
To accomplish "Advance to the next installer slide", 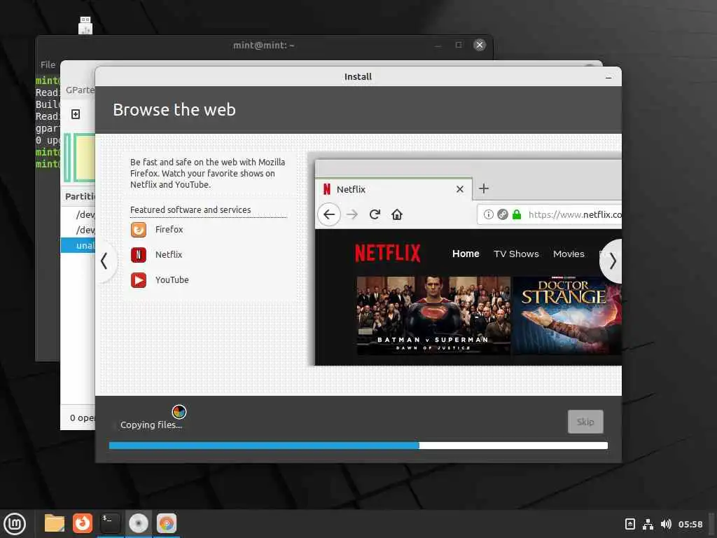I will [612, 261].
